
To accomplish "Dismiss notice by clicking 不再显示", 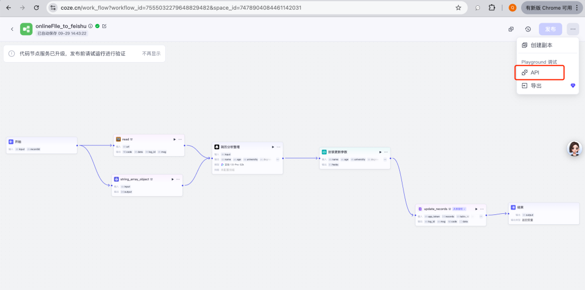I will point(151,53).
